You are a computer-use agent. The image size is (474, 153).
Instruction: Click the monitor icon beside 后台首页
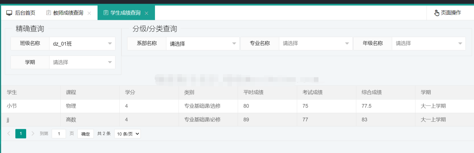(x=9, y=13)
